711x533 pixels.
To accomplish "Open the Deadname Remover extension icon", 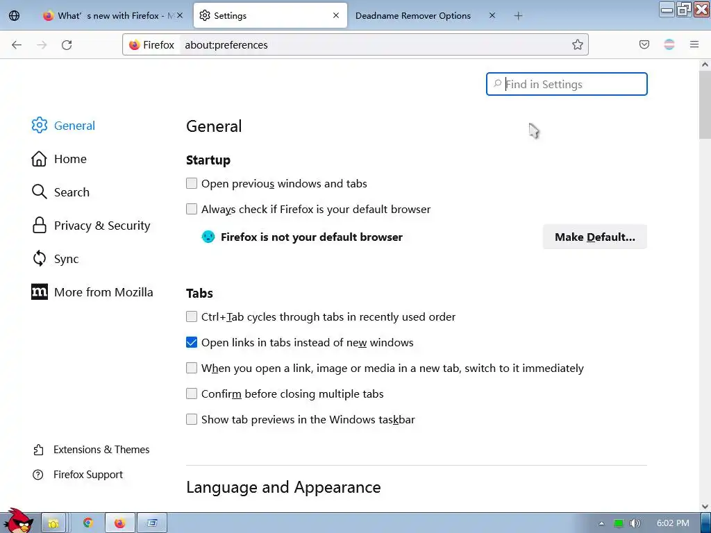I will (669, 44).
